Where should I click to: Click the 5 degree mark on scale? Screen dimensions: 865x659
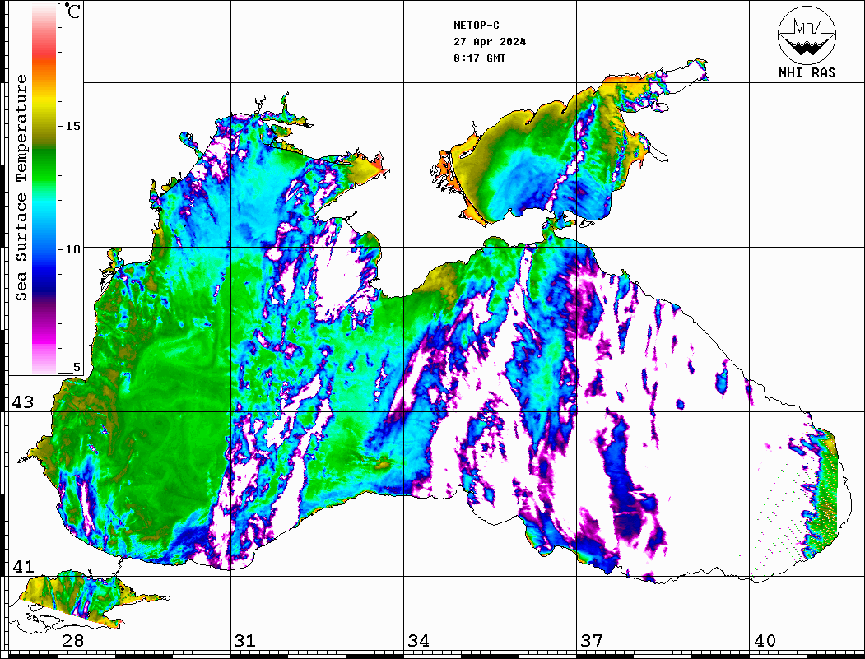pos(77,368)
